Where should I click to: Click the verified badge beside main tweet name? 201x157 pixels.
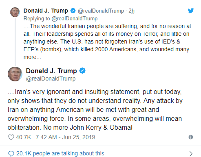click(x=82, y=71)
